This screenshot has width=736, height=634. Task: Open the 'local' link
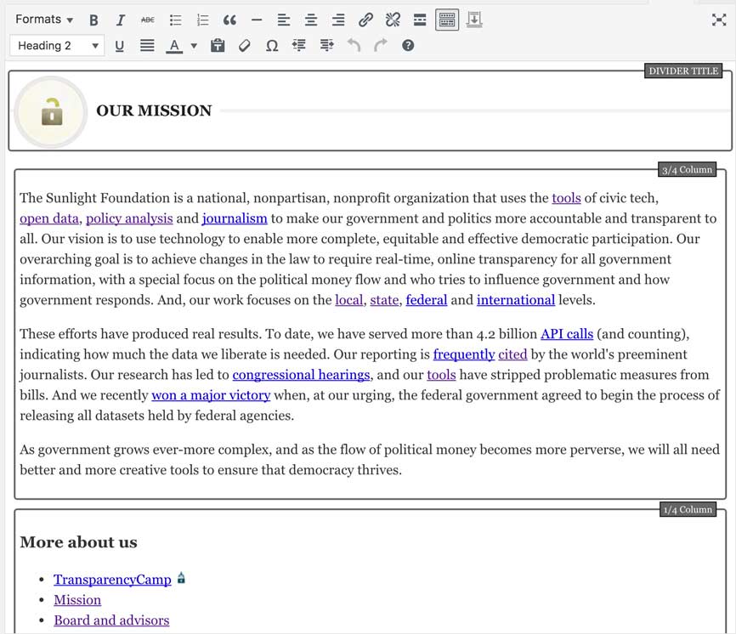pos(349,300)
